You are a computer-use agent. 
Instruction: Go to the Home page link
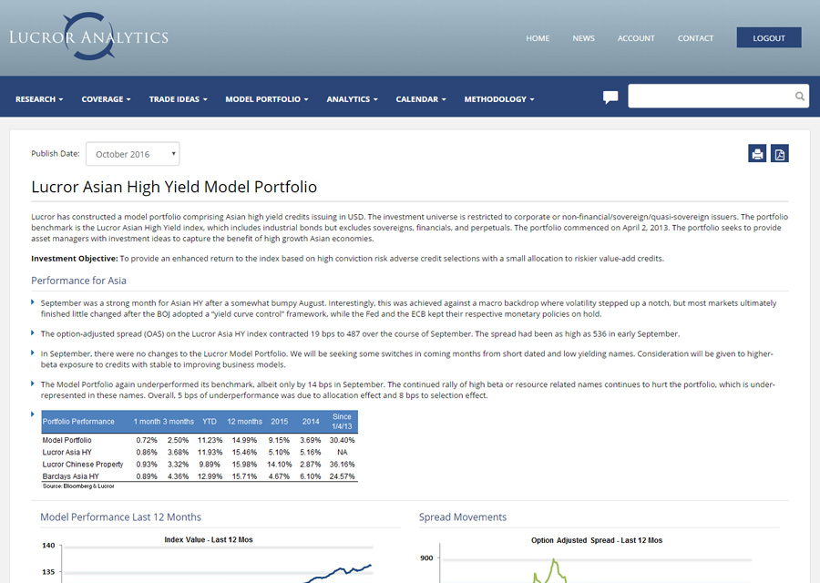(x=538, y=38)
